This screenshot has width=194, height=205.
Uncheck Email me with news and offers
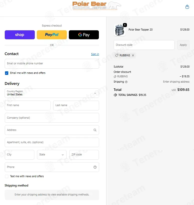click(x=7, y=73)
